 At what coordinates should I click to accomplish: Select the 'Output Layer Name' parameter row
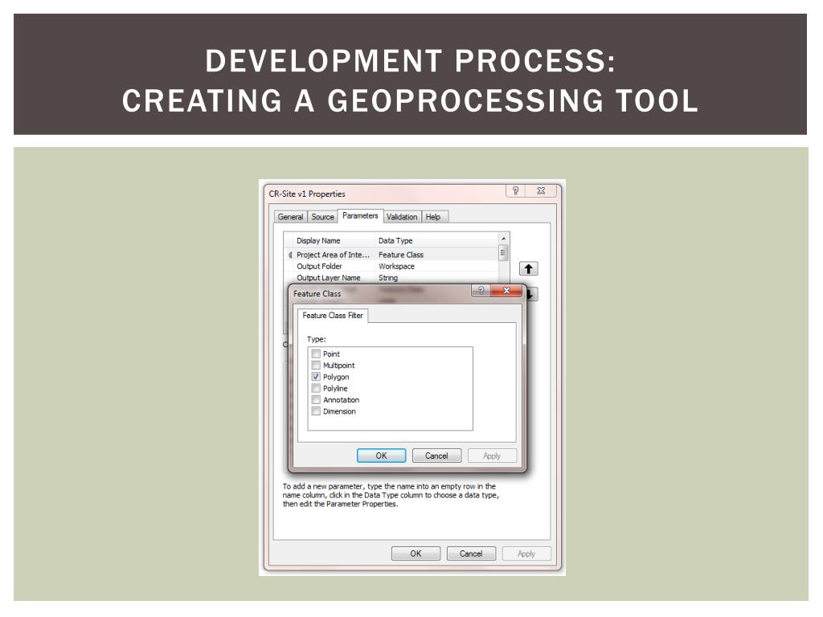pyautogui.click(x=391, y=277)
